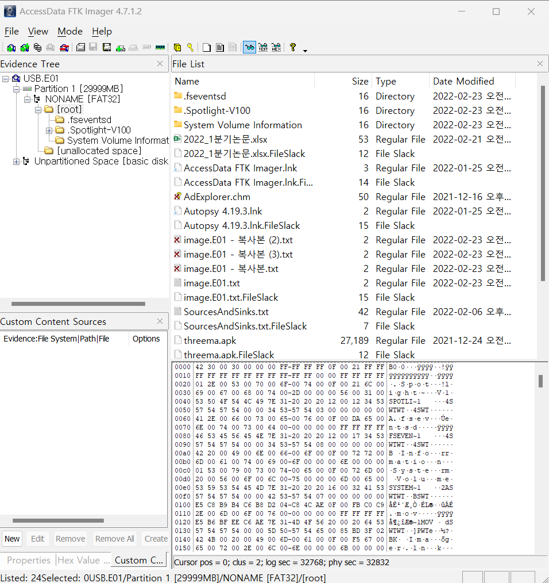The height and width of the screenshot is (583, 549).
Task: Sort file list by Type column
Action: click(x=400, y=81)
